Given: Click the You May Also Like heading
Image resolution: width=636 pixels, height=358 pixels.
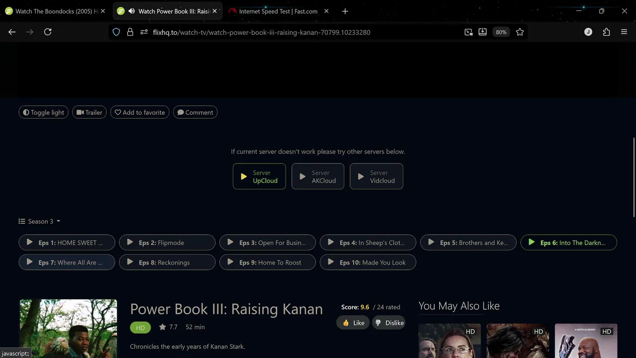Looking at the screenshot, I should point(459,306).
